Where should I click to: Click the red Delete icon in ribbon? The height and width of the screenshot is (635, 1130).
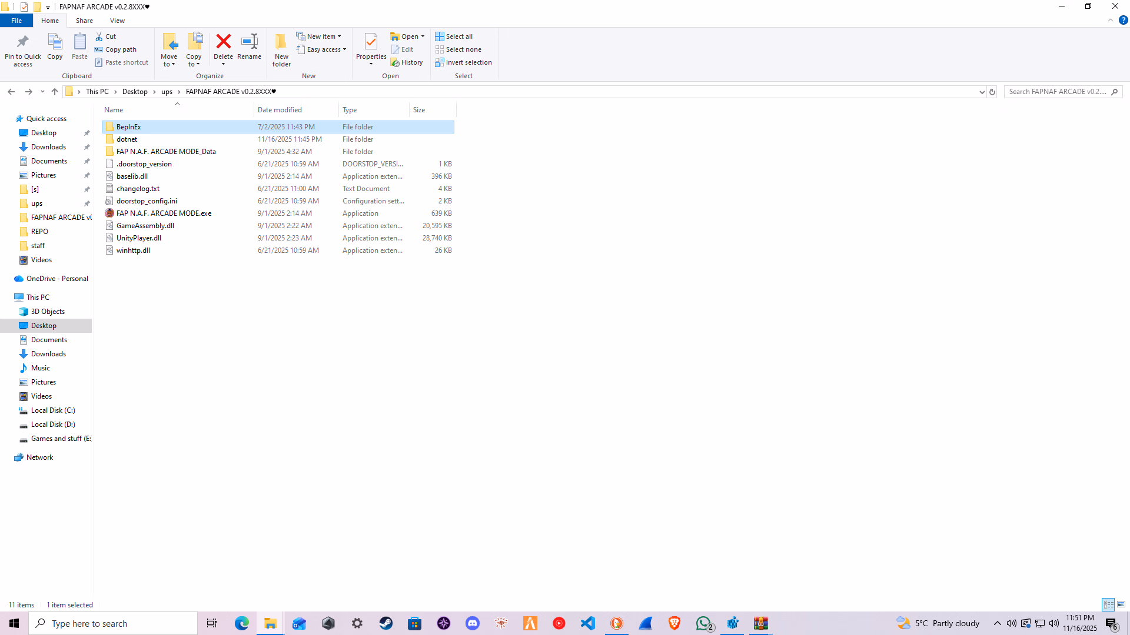(x=223, y=42)
